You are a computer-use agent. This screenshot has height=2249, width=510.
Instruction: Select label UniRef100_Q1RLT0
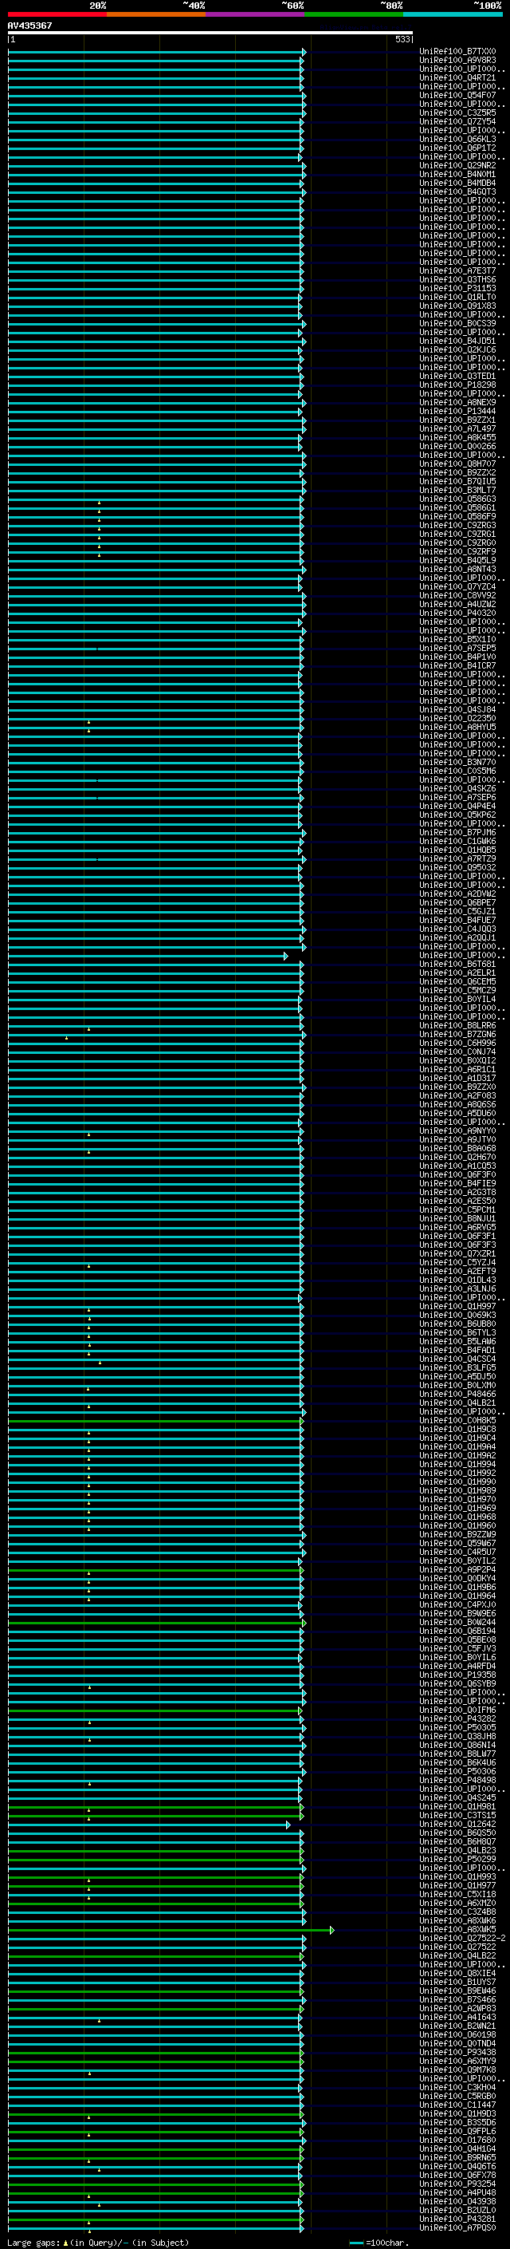(x=457, y=297)
